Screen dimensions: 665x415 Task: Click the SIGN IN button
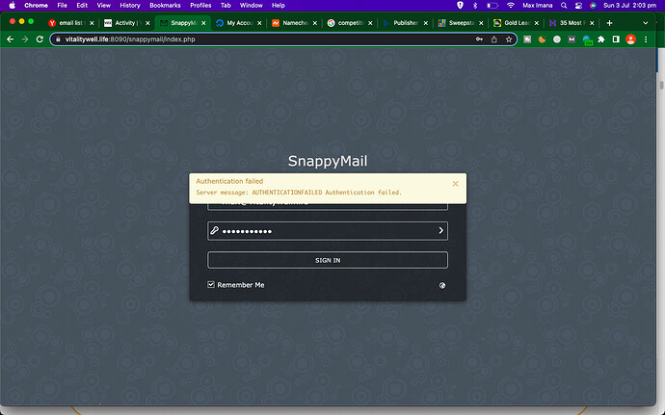pyautogui.click(x=328, y=260)
